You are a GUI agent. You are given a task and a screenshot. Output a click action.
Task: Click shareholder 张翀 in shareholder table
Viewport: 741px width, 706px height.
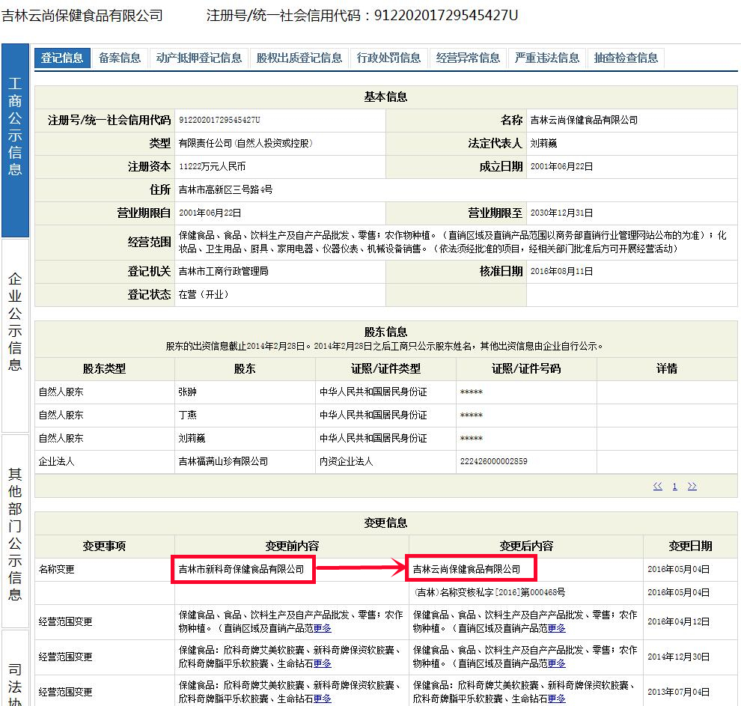(x=188, y=392)
